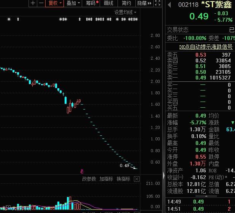
Task: Click the 0.49 latest price label on chart
Action: click(x=124, y=165)
